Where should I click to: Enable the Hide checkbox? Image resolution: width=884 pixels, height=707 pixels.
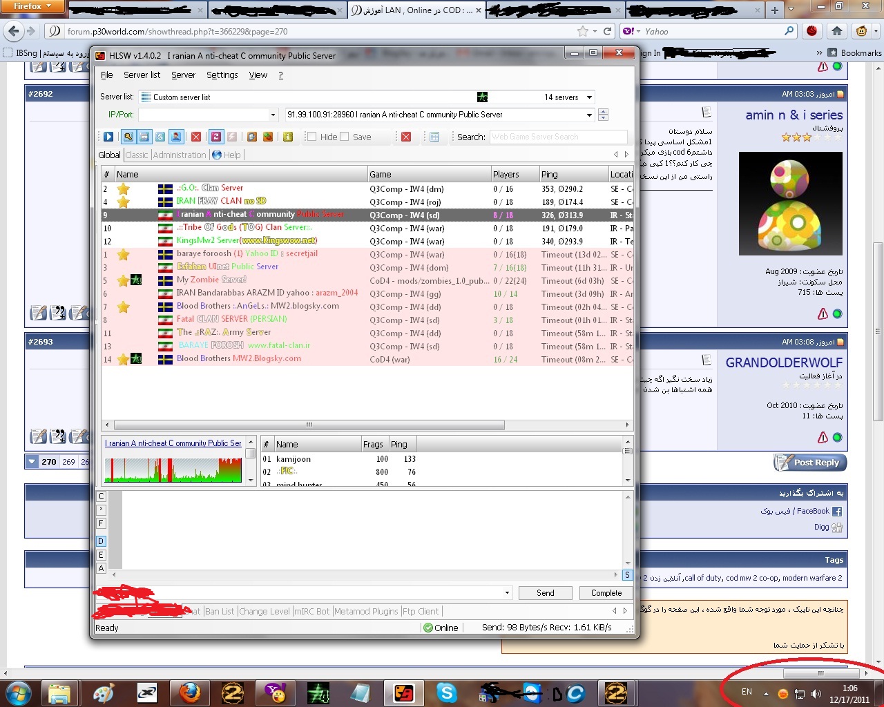click(311, 137)
